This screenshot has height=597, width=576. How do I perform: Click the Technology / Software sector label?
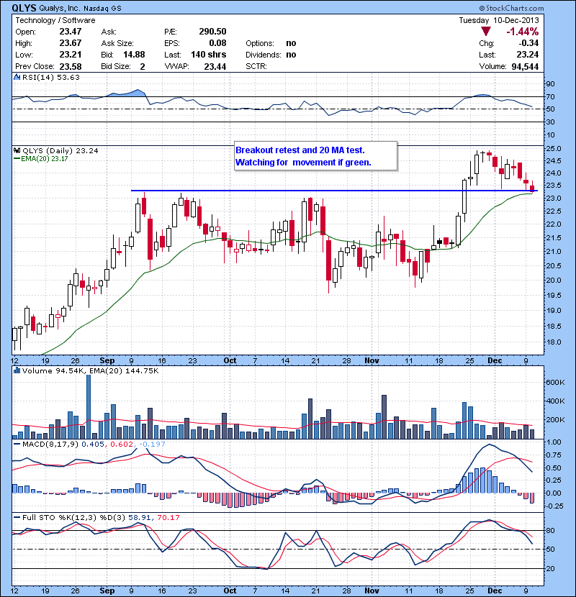point(55,20)
